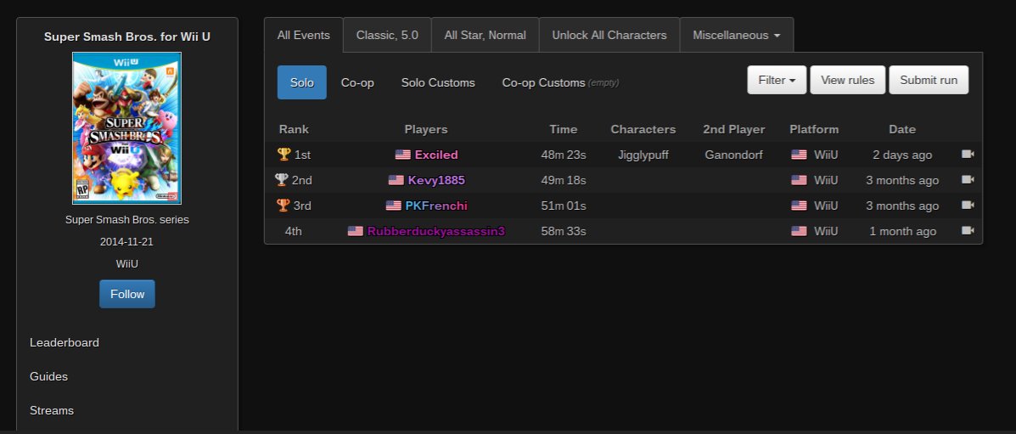The width and height of the screenshot is (1016, 434).
Task: Click the 51m 01s time entry
Action: click(563, 205)
